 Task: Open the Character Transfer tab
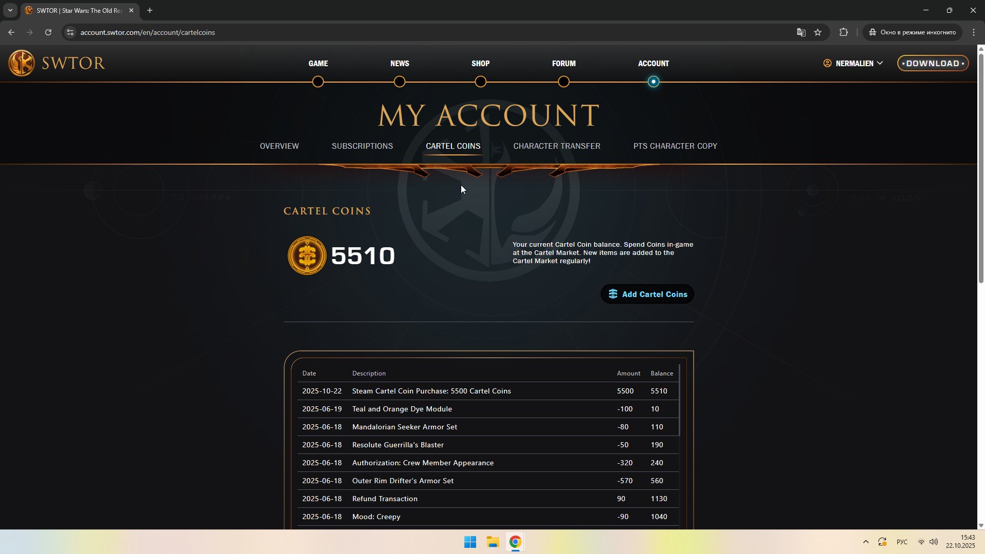pyautogui.click(x=557, y=146)
